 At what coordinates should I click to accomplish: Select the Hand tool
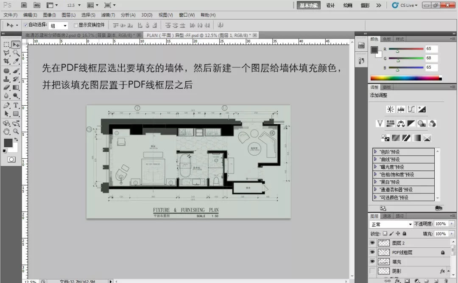6,132
